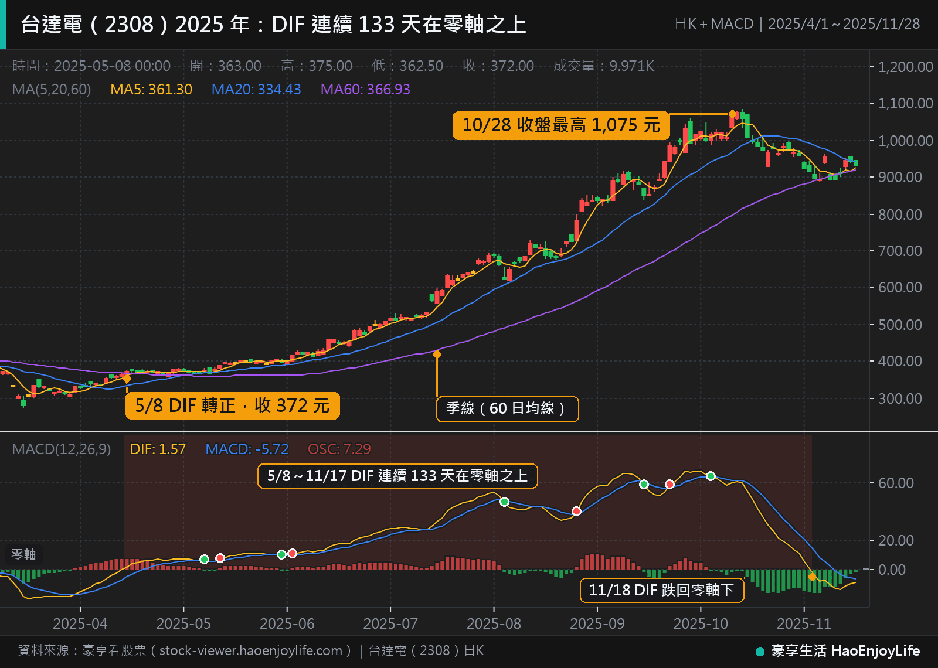Click the '5/8～11/17 DIF 連續 133 天在零軸之上' label

click(x=397, y=476)
